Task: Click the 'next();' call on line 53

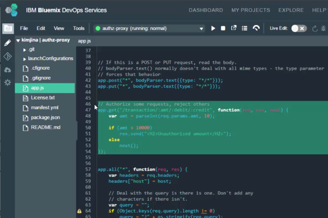Action: pyautogui.click(x=129, y=146)
